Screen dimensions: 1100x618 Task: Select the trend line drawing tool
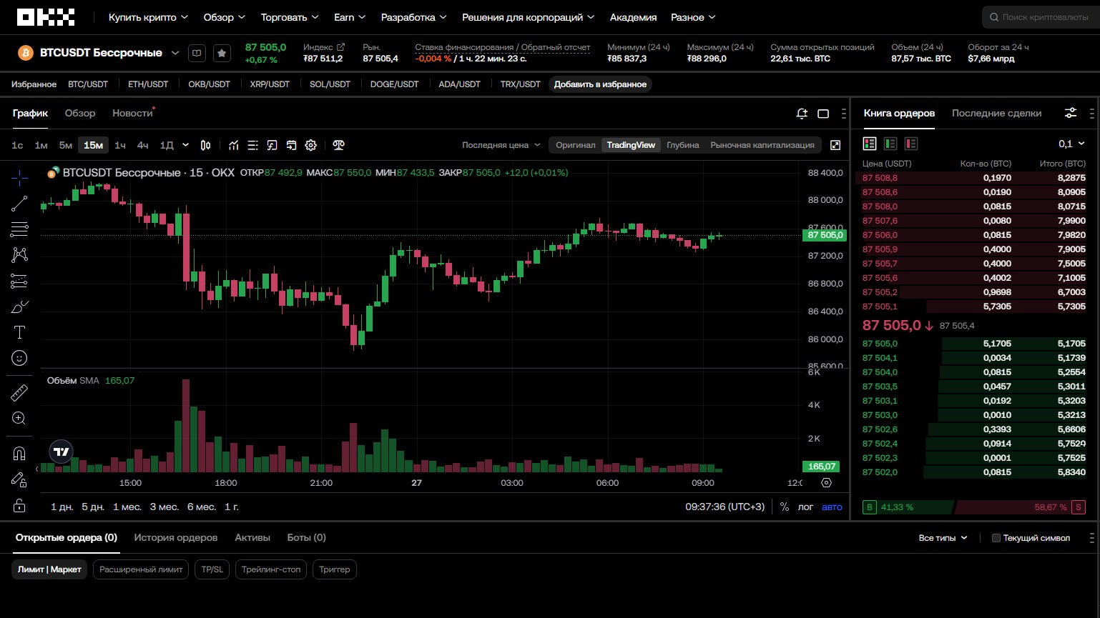tap(19, 204)
